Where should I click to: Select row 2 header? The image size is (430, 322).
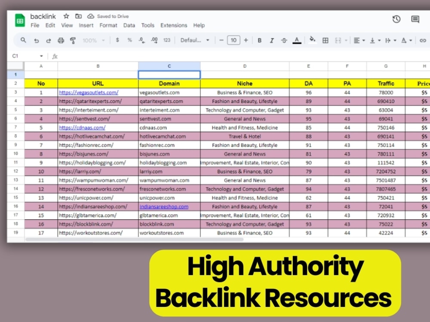click(x=15, y=83)
